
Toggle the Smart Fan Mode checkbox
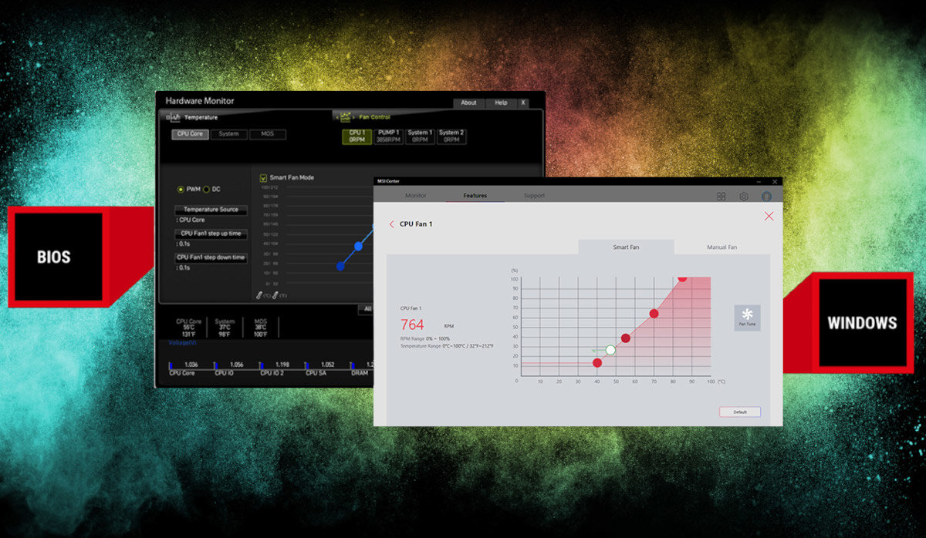point(263,177)
